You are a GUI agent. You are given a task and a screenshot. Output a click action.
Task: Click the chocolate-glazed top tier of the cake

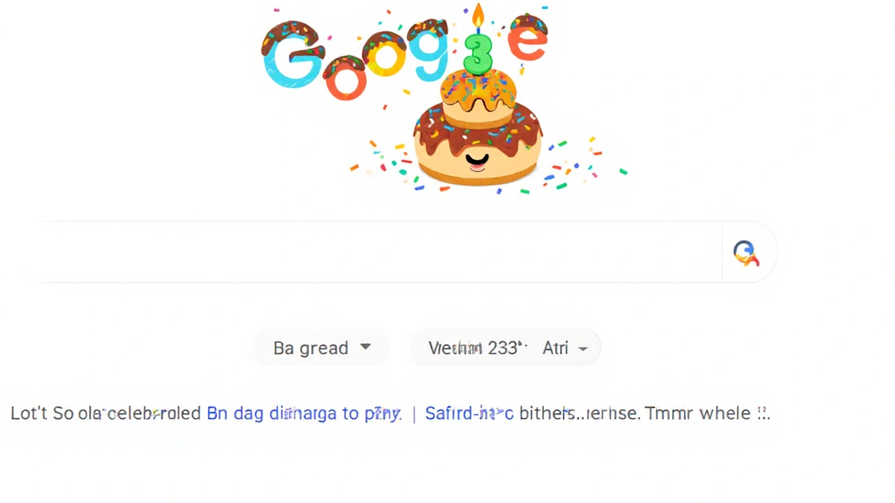(478, 97)
